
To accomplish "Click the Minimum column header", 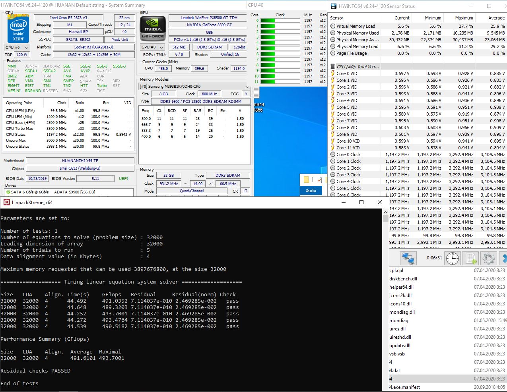I will [428, 18].
